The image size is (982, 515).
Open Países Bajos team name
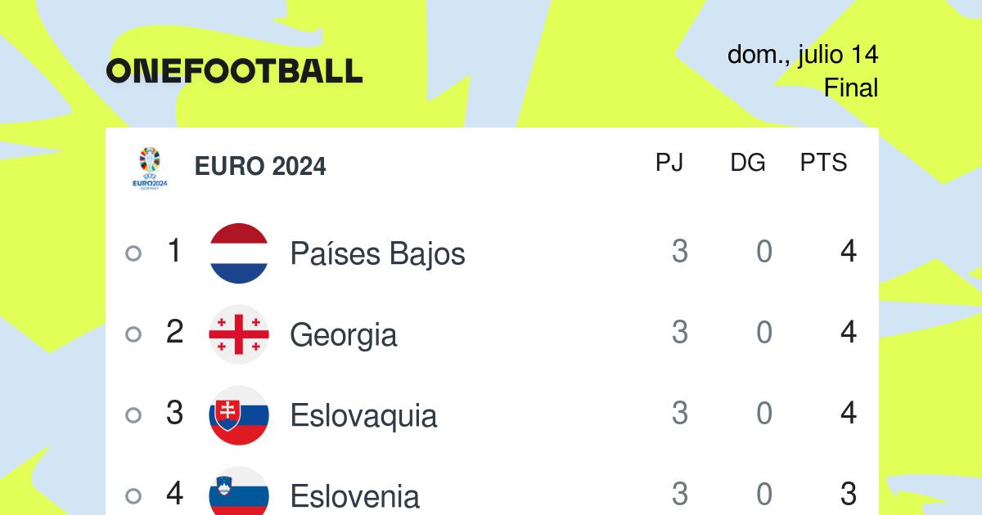tap(377, 254)
